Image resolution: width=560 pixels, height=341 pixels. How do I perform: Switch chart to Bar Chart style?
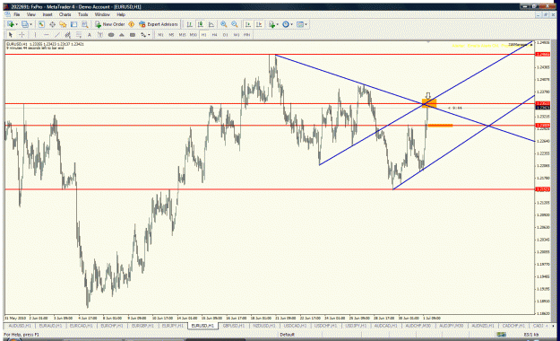point(190,24)
